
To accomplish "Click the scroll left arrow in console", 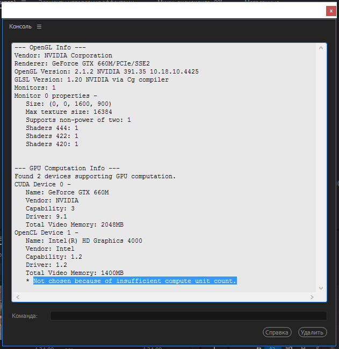I will click(x=18, y=297).
